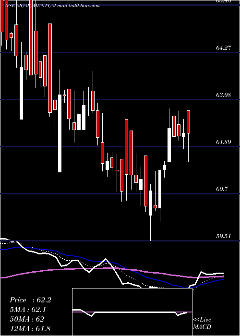Click the 5MA : 62.1 value

click(x=28, y=310)
